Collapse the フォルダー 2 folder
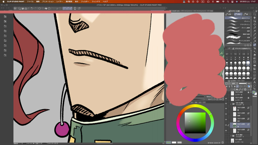 point(231,104)
